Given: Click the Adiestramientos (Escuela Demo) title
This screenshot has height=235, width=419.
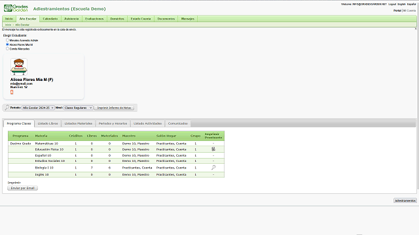Looking at the screenshot, I should coord(69,8).
